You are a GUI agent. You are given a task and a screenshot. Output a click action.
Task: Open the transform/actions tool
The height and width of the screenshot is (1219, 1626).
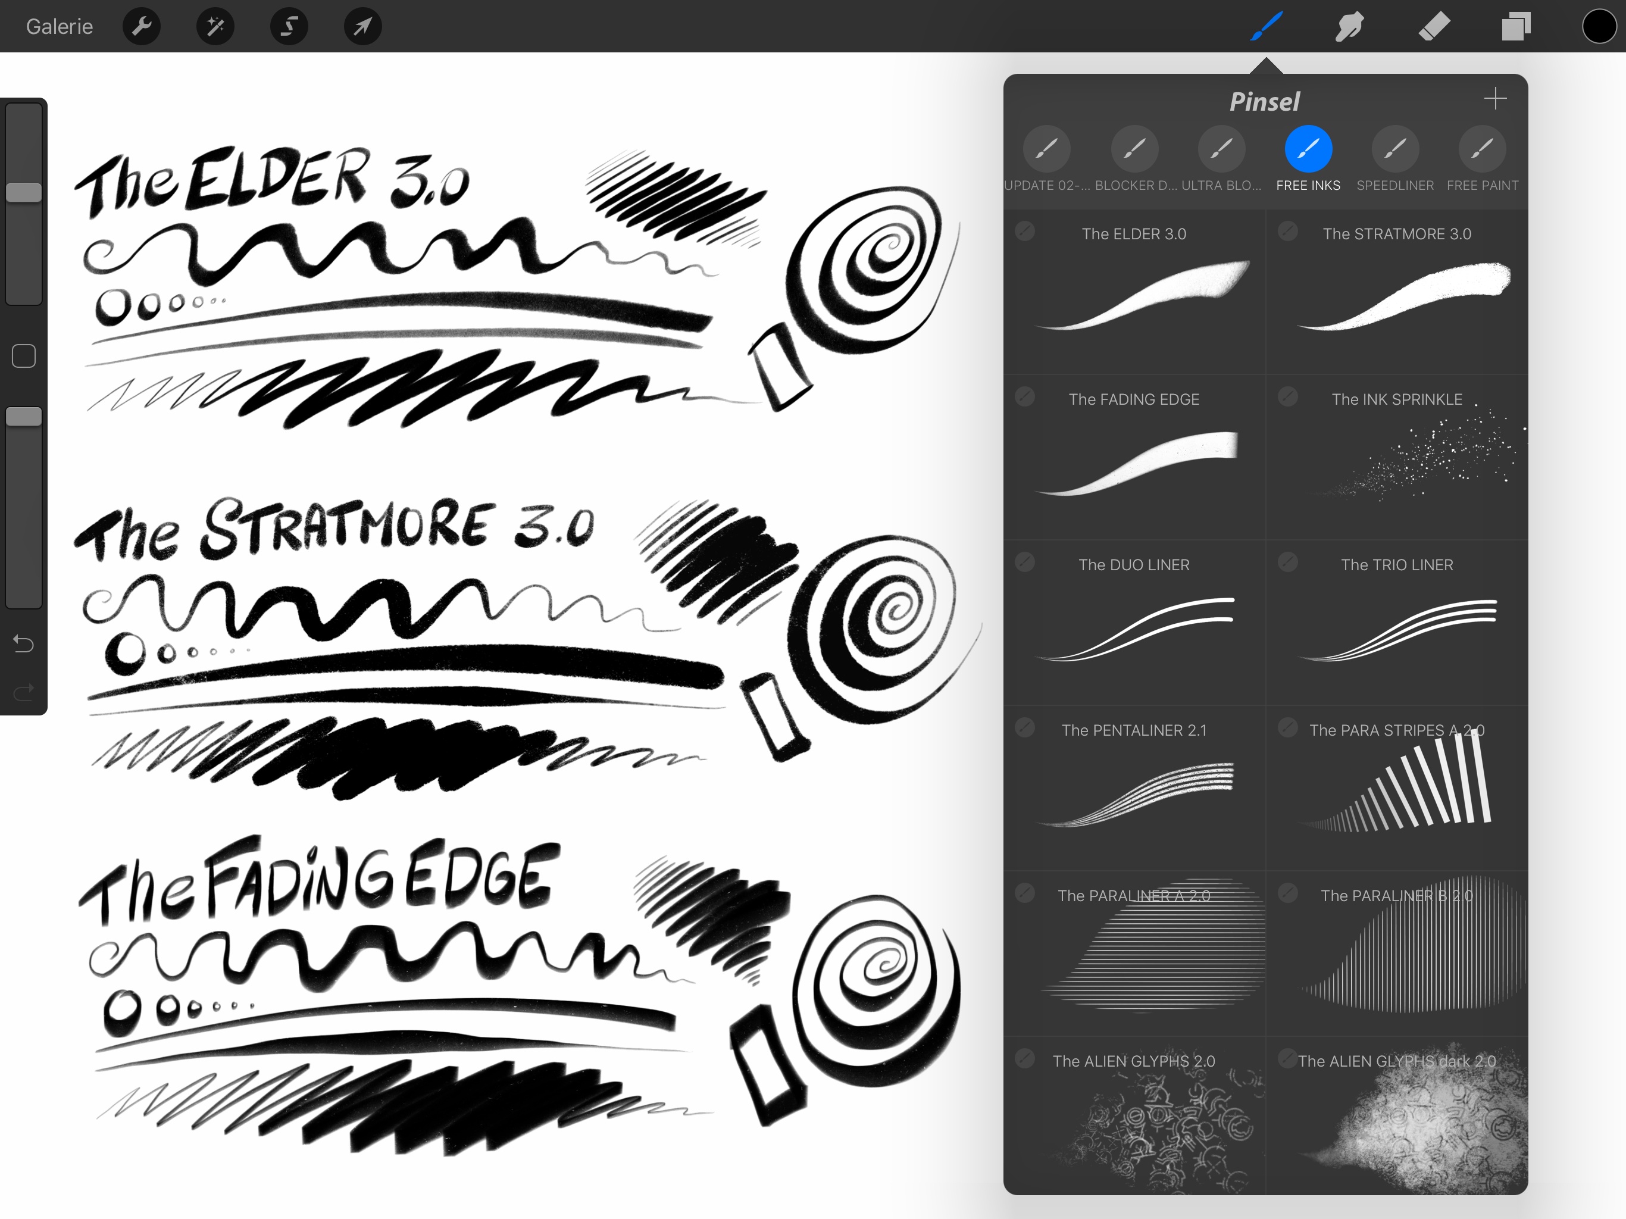[x=358, y=26]
